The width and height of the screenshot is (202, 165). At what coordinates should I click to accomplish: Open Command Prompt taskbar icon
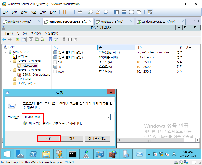click(x=72, y=154)
